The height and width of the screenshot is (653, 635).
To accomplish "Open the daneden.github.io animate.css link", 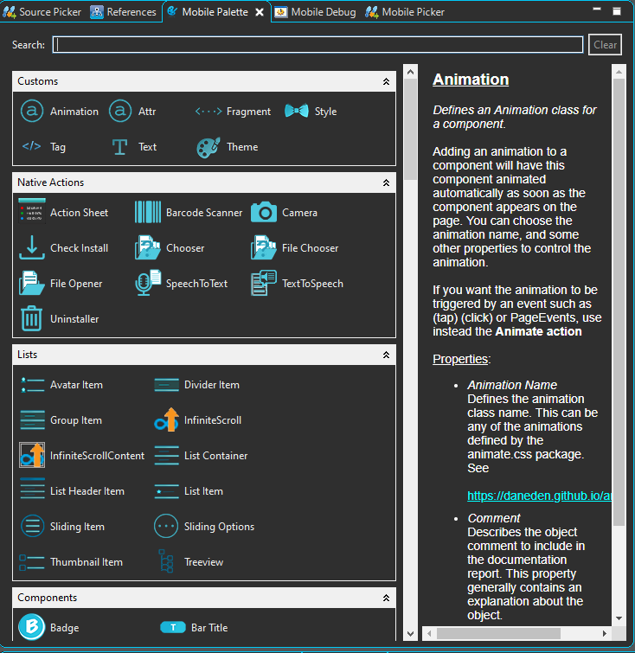I will point(539,496).
